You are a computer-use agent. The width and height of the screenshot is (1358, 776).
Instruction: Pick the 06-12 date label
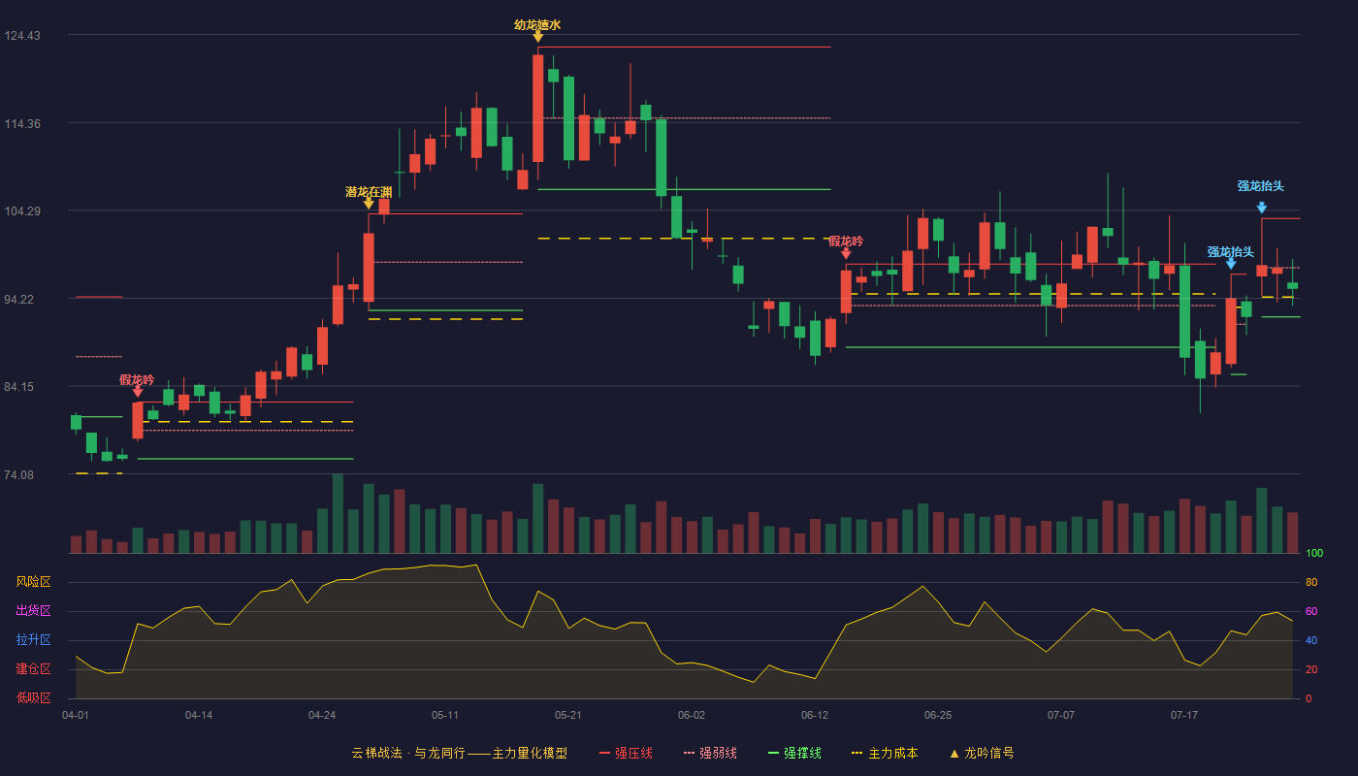[815, 715]
